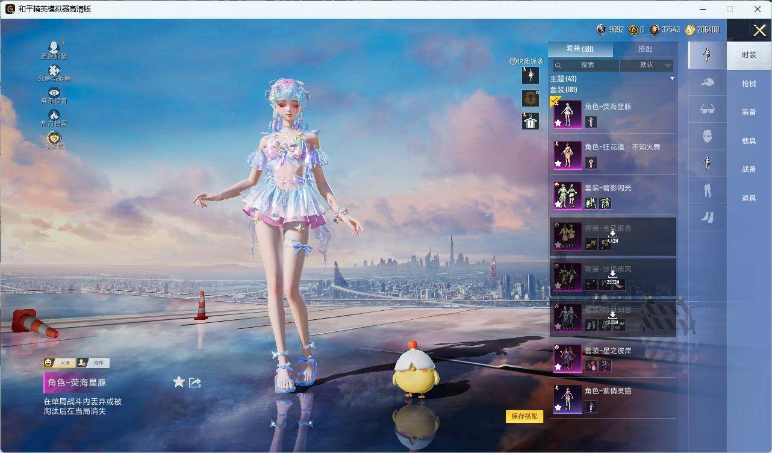
Task: Toggle favorite star on 角色-荧海星豚 list thumbnail
Action: 558,123
